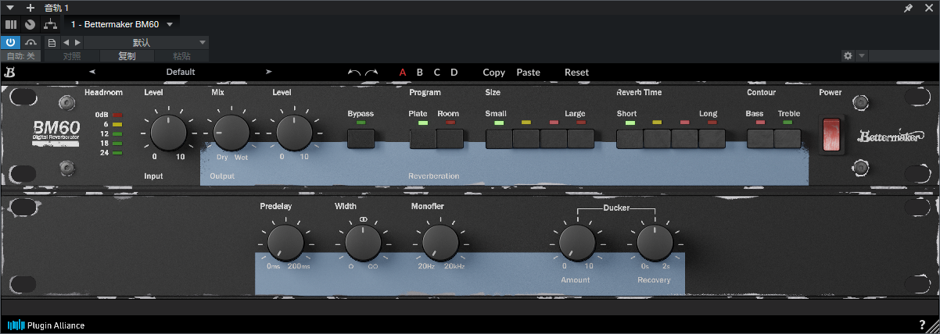Select the second Size button with yellow LED
940x334 pixels.
tap(526, 139)
